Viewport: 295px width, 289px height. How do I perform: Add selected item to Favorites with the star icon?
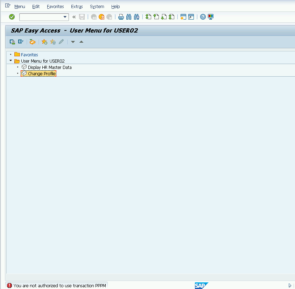44,42
